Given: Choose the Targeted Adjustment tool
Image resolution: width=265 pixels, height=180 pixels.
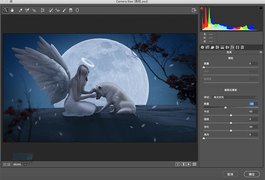Looking at the screenshot, I should pyautogui.click(x=34, y=10).
